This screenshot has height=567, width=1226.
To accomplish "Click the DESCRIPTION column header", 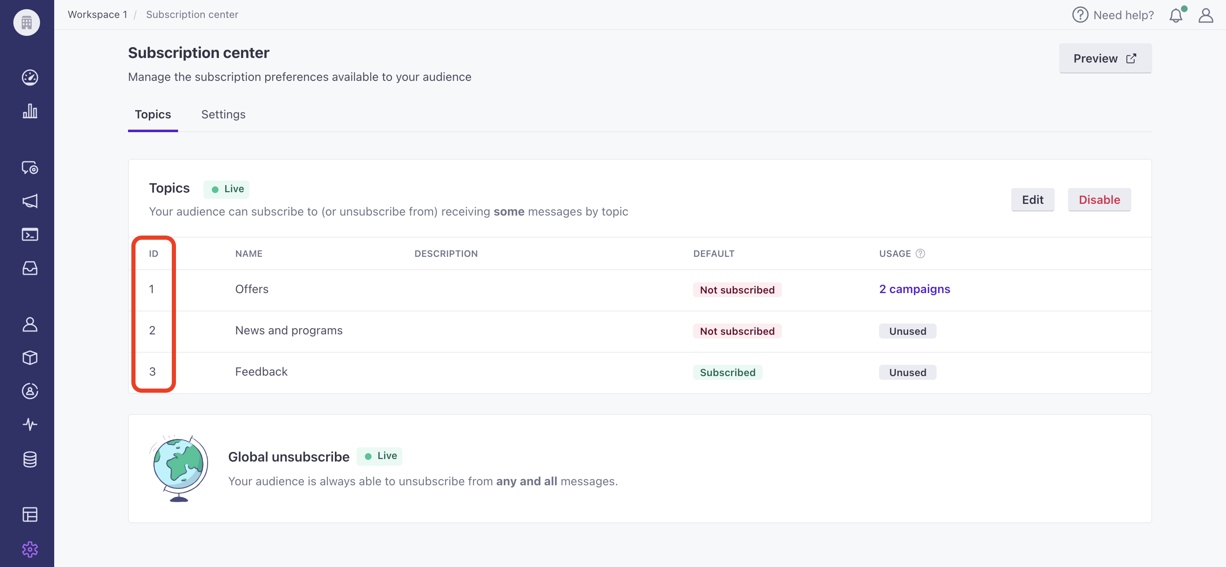I will coord(446,253).
